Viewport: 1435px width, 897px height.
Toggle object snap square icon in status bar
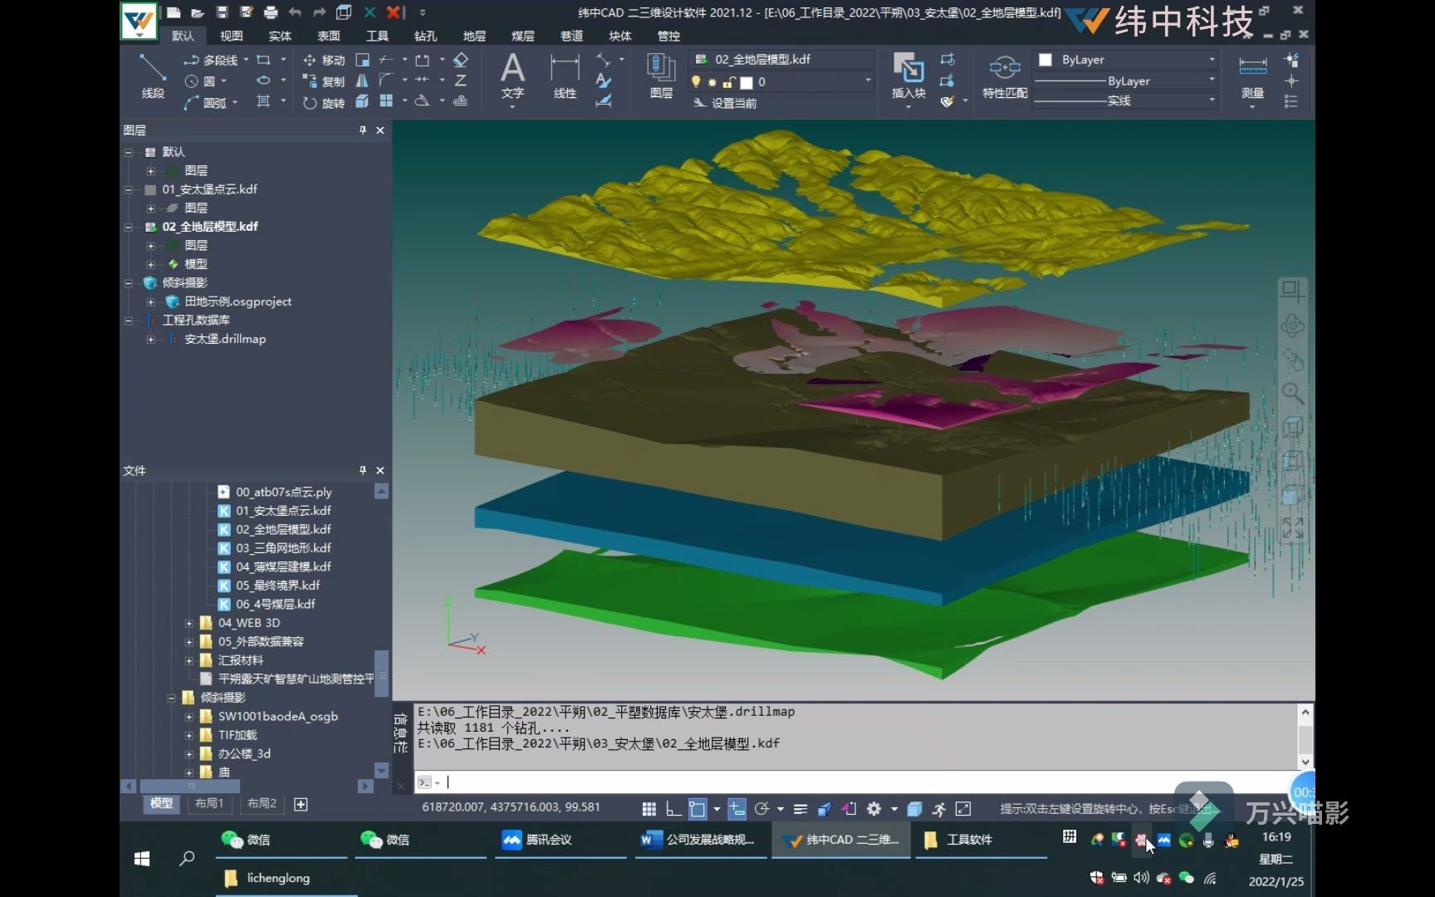pyautogui.click(x=698, y=808)
